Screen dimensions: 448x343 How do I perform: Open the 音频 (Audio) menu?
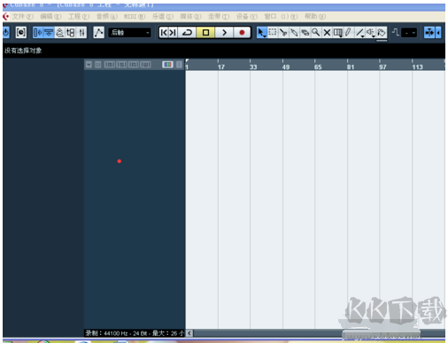pyautogui.click(x=107, y=17)
